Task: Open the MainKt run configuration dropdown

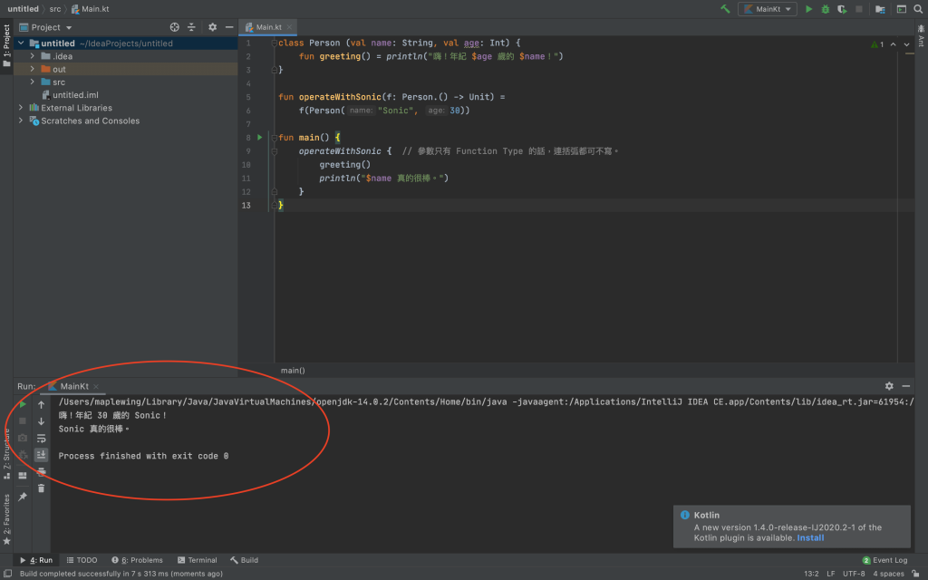Action: (x=767, y=9)
